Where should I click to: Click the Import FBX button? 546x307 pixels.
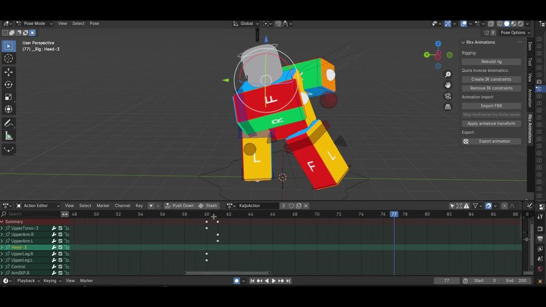coord(491,106)
